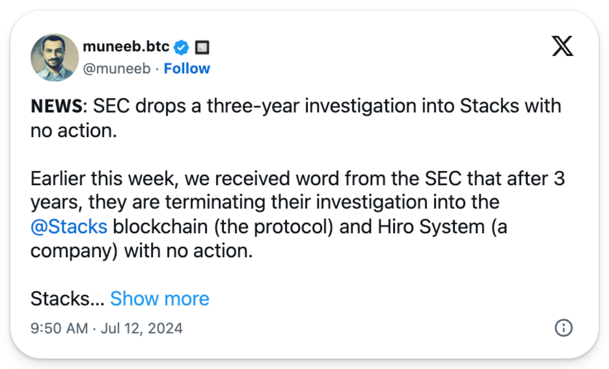
Task: Click the truncated 'Stacks...' text
Action: tap(66, 298)
